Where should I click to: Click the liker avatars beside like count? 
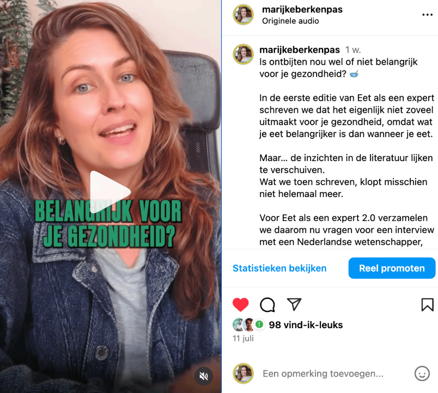tap(249, 324)
